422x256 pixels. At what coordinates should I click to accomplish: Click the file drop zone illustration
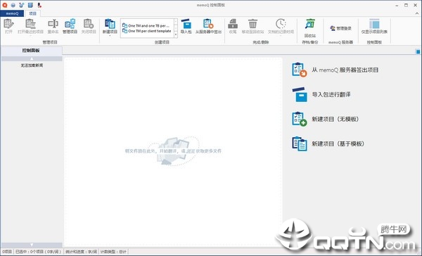tap(173, 151)
